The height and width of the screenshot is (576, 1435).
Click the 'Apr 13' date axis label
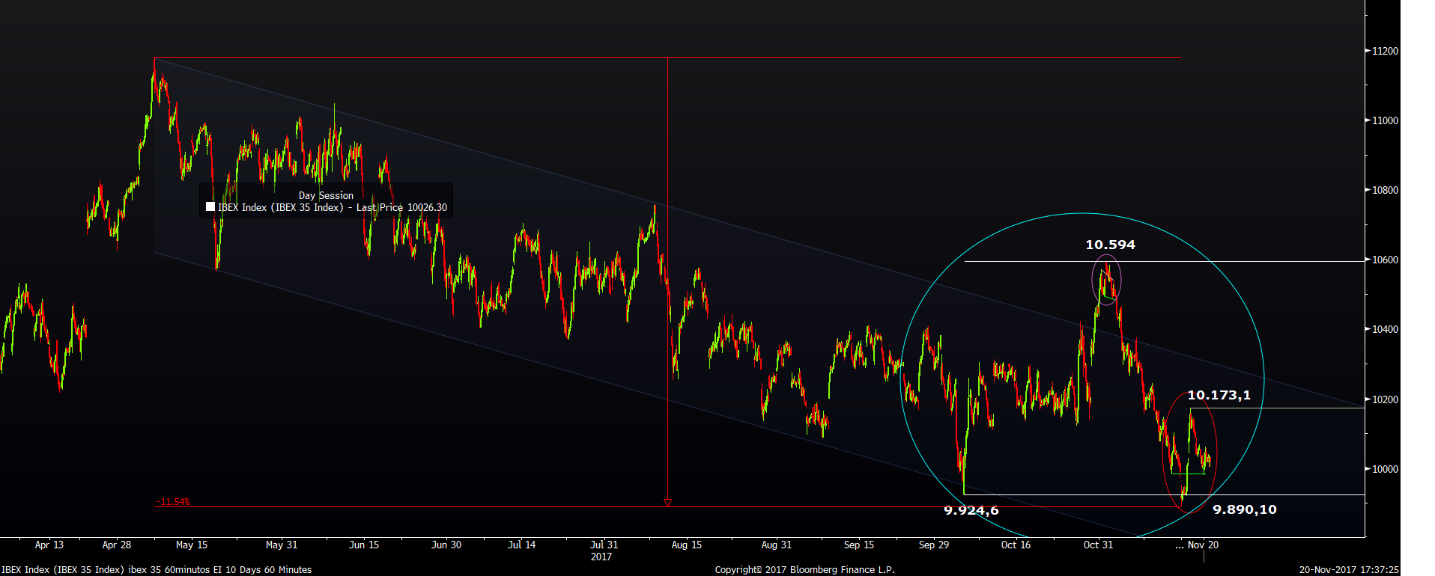tap(49, 545)
